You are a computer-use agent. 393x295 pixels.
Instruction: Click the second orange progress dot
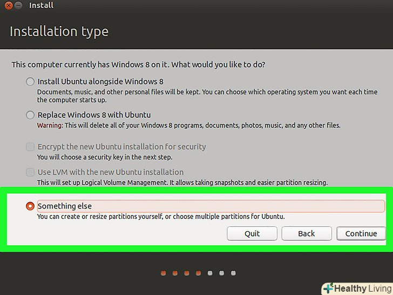click(175, 273)
